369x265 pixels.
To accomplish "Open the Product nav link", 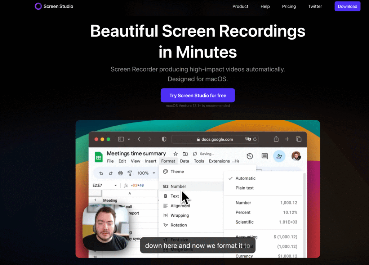I will tap(240, 6).
